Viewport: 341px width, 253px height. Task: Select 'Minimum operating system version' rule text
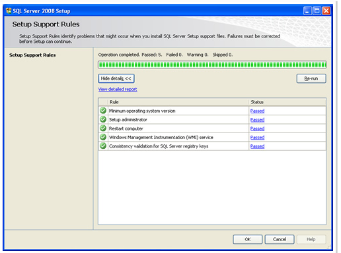point(142,111)
